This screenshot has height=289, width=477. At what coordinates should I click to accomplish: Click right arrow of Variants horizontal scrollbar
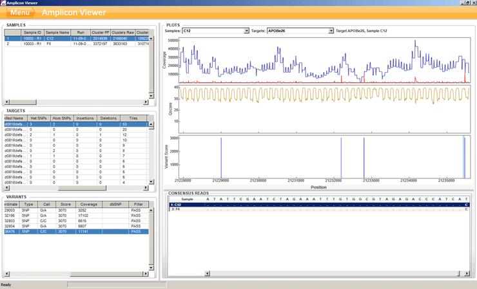(x=146, y=275)
